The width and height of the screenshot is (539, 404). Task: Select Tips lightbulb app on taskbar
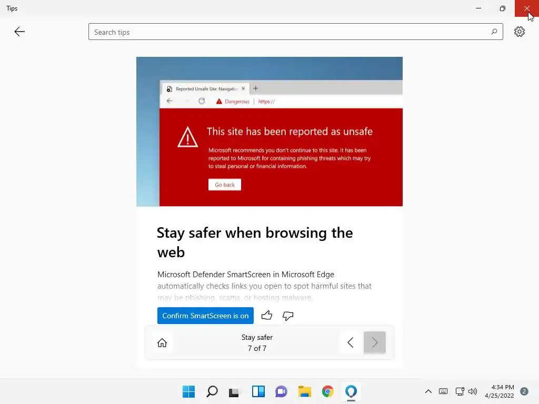351,391
